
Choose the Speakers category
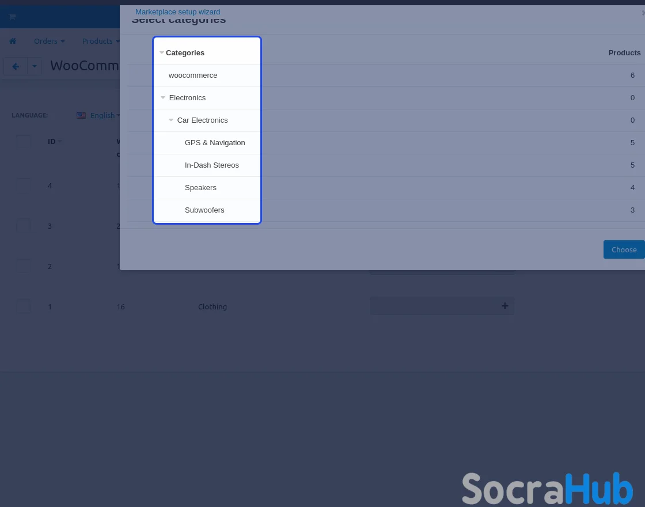click(x=200, y=188)
